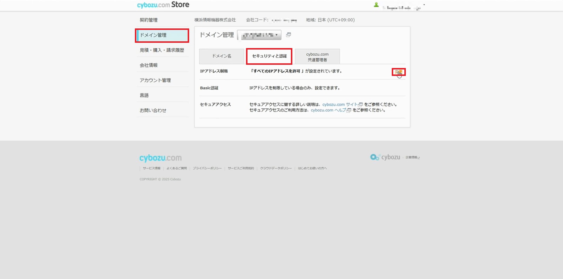The width and height of the screenshot is (563, 279).
Task: Open the サービス情報 footer link
Action: coord(152,168)
